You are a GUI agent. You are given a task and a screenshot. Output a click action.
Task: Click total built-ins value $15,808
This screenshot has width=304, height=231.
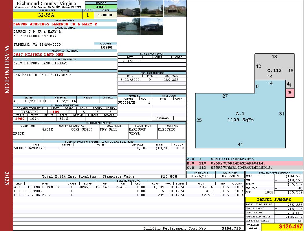pos(169,176)
